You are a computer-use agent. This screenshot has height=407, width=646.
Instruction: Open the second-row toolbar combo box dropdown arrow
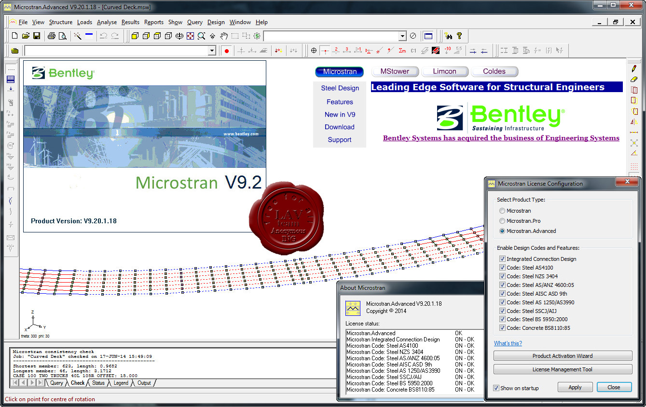pos(211,51)
